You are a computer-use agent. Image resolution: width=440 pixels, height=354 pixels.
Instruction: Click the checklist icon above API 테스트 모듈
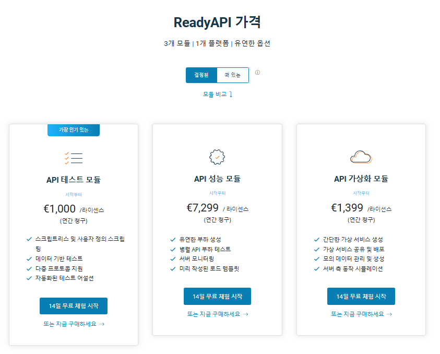click(74, 158)
